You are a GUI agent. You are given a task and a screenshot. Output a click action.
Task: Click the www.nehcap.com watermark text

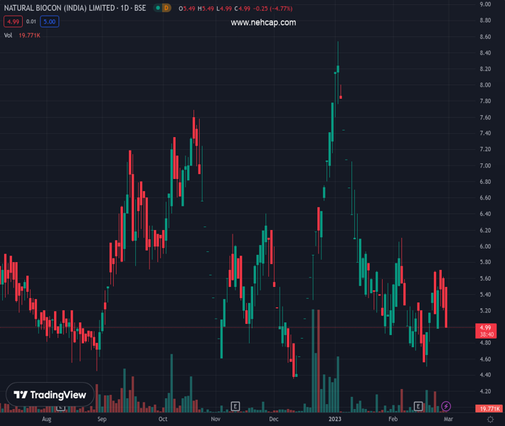263,23
